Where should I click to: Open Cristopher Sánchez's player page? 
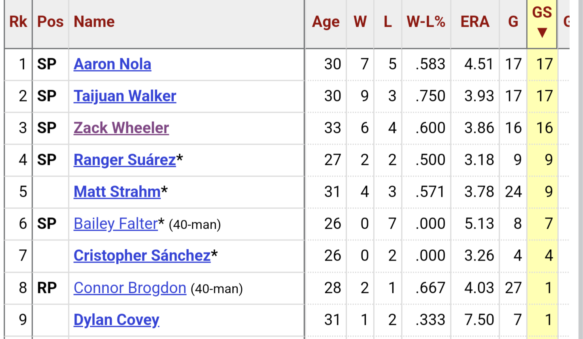tap(142, 255)
